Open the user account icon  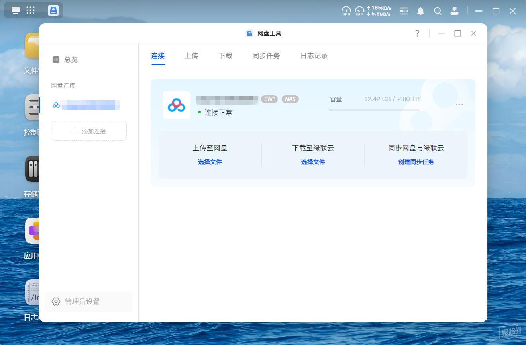point(454,11)
